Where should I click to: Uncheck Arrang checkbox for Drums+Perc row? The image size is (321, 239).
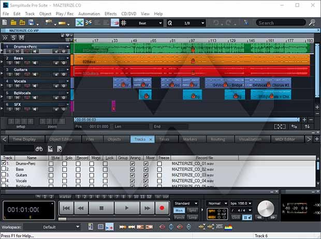coord(132,164)
